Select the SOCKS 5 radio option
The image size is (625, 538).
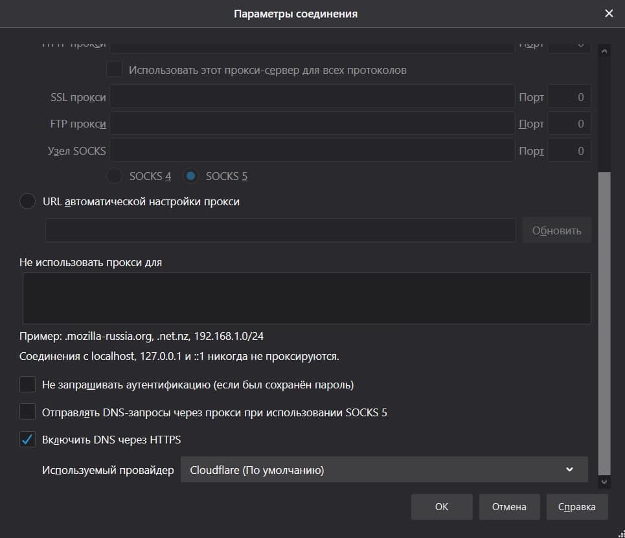[190, 176]
